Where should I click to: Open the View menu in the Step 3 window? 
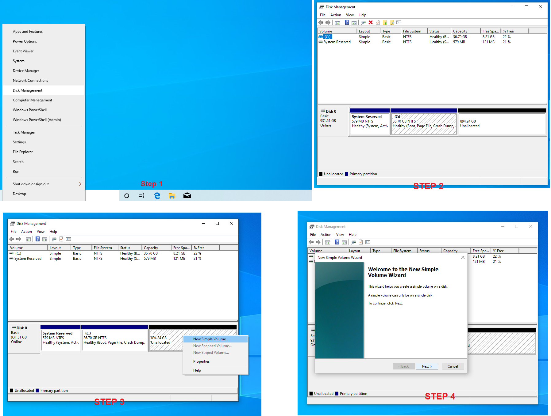pos(40,232)
